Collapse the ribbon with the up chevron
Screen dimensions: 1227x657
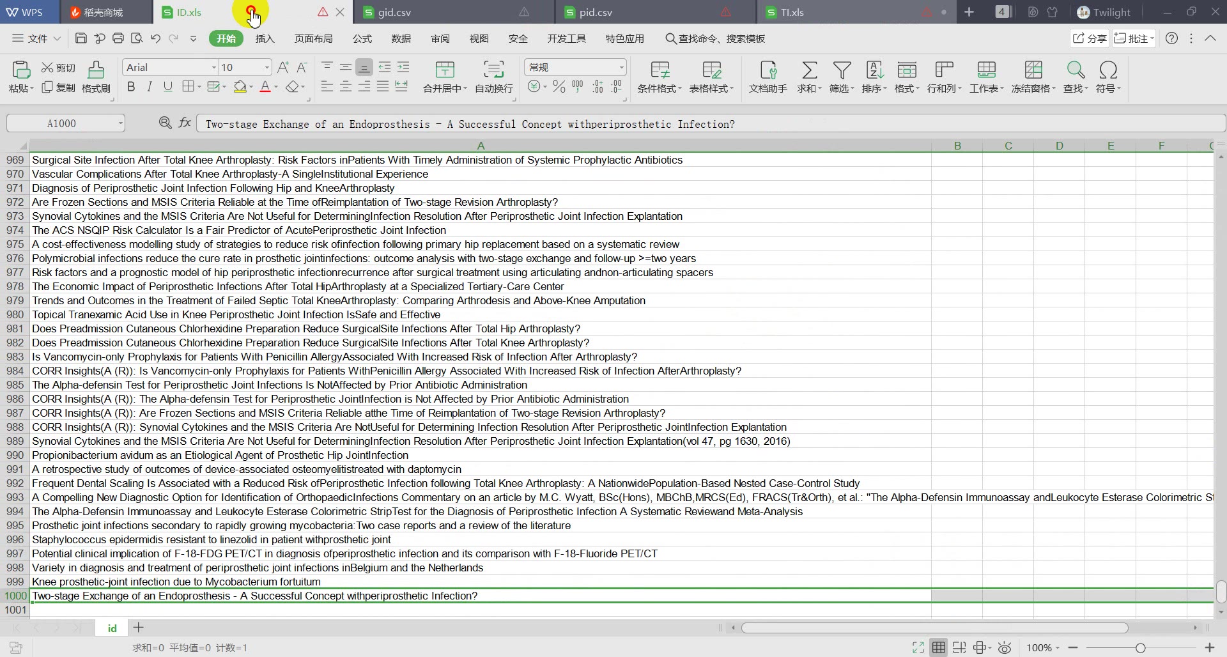[1210, 38]
